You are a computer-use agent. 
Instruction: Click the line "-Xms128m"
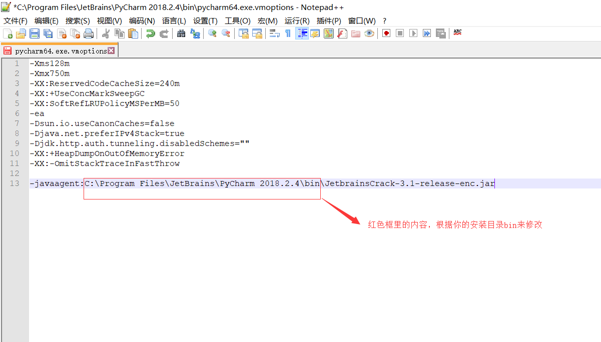coord(50,63)
